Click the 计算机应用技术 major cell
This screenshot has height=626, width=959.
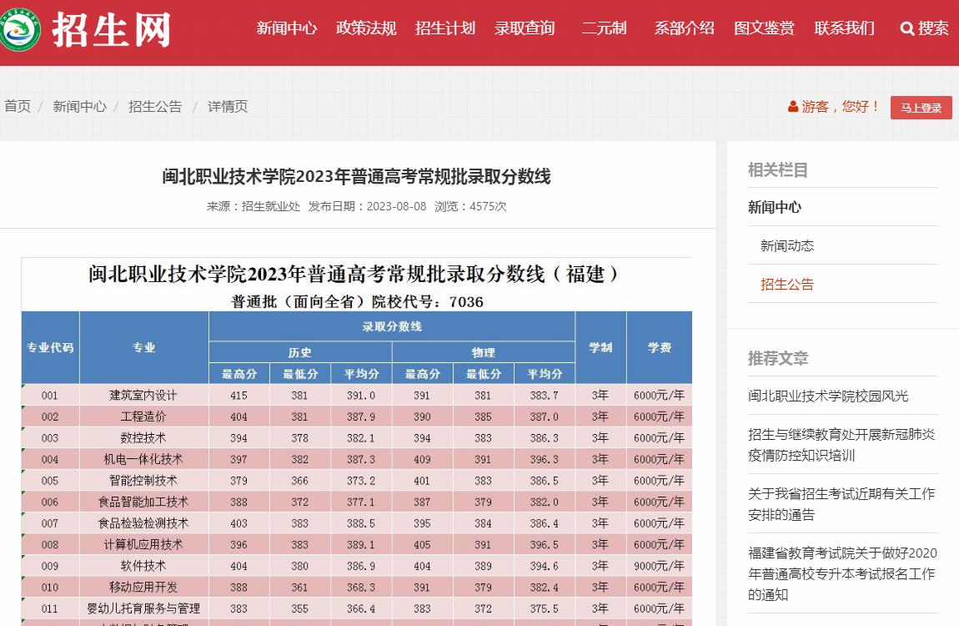coord(143,544)
